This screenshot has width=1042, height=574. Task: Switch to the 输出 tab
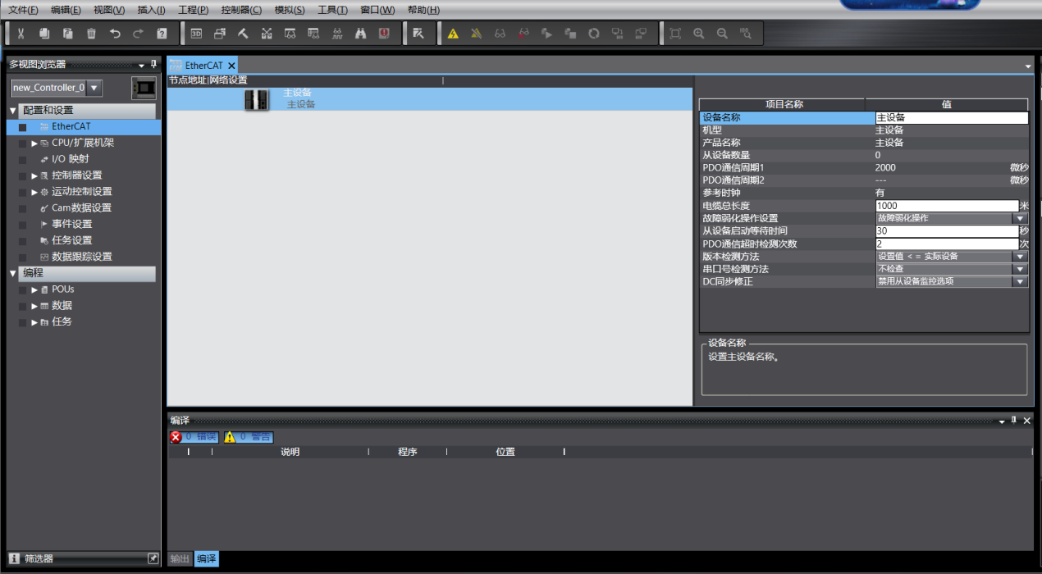pos(180,558)
